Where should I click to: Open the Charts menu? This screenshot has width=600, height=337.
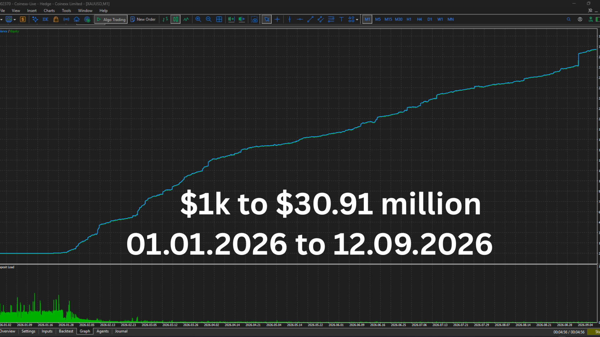pos(49,11)
